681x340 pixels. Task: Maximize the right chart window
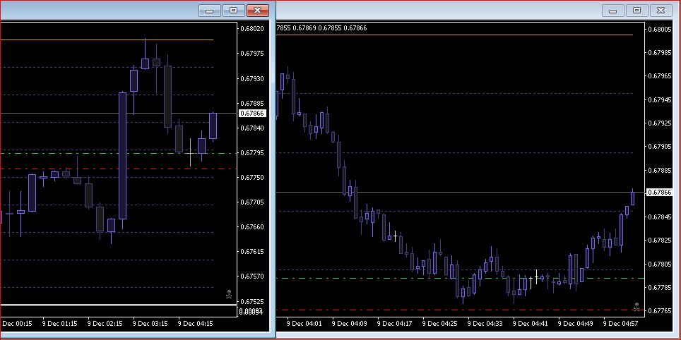(x=636, y=11)
